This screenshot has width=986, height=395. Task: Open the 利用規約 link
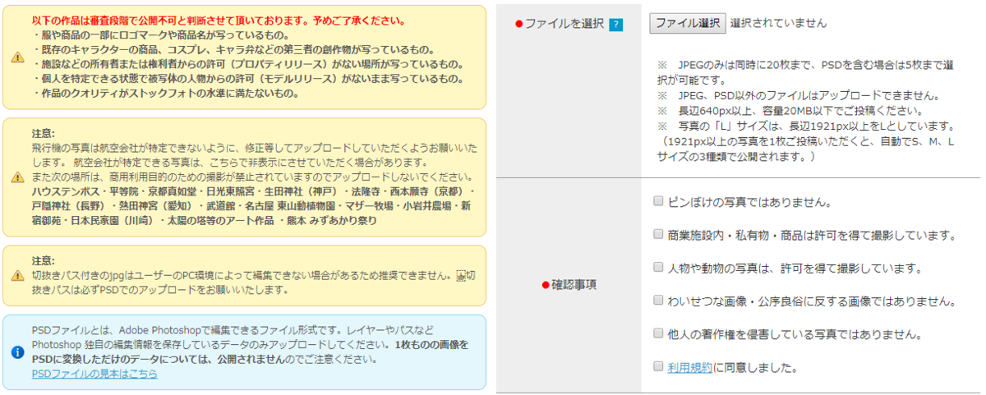pyautogui.click(x=690, y=367)
